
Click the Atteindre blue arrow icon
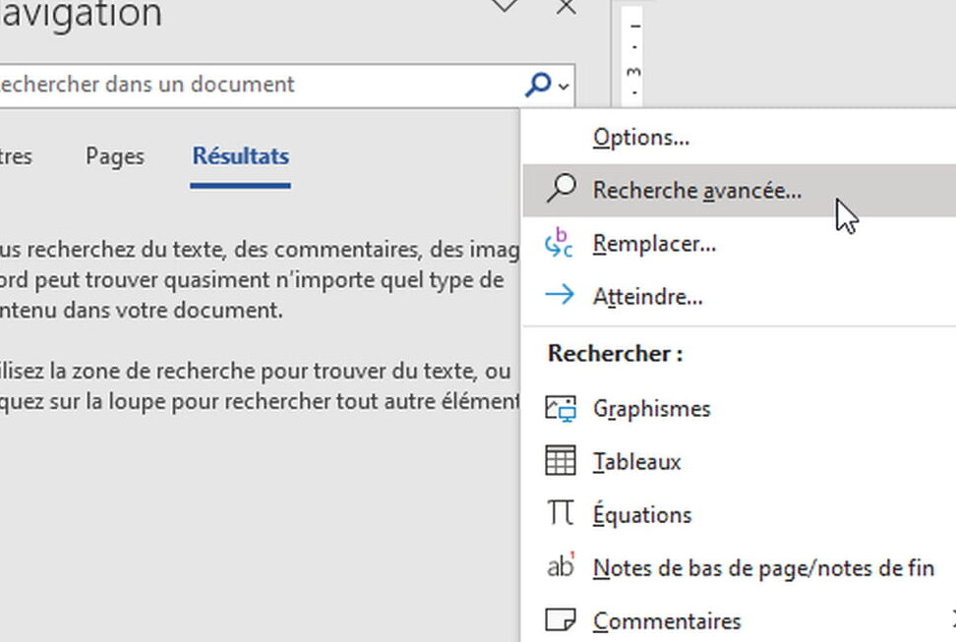559,295
